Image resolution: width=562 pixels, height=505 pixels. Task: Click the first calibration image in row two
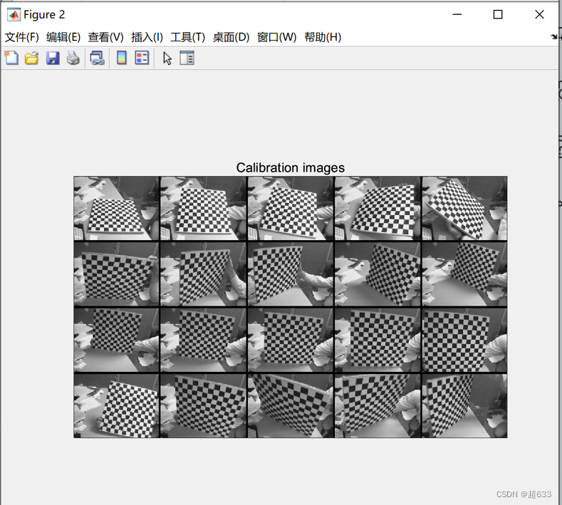point(116,274)
